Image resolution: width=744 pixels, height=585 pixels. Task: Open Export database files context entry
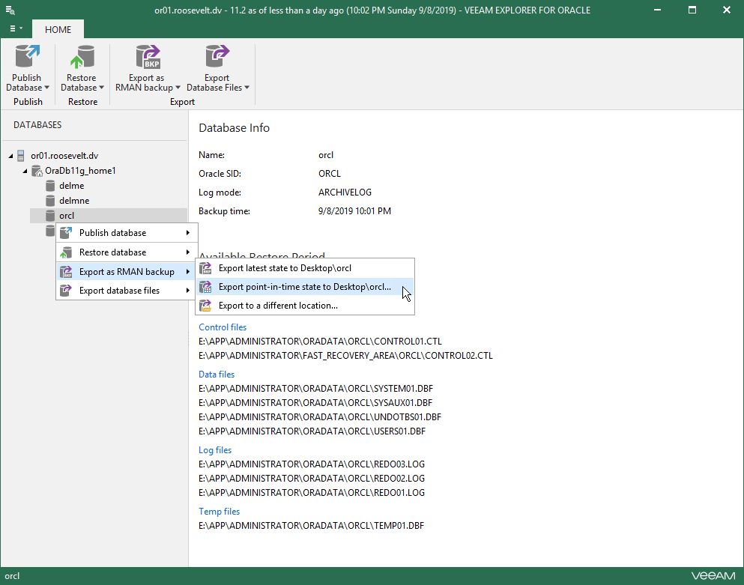pyautogui.click(x=127, y=291)
